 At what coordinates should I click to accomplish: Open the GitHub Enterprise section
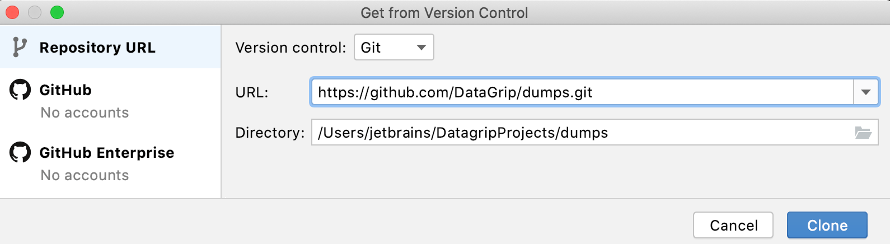point(106,153)
